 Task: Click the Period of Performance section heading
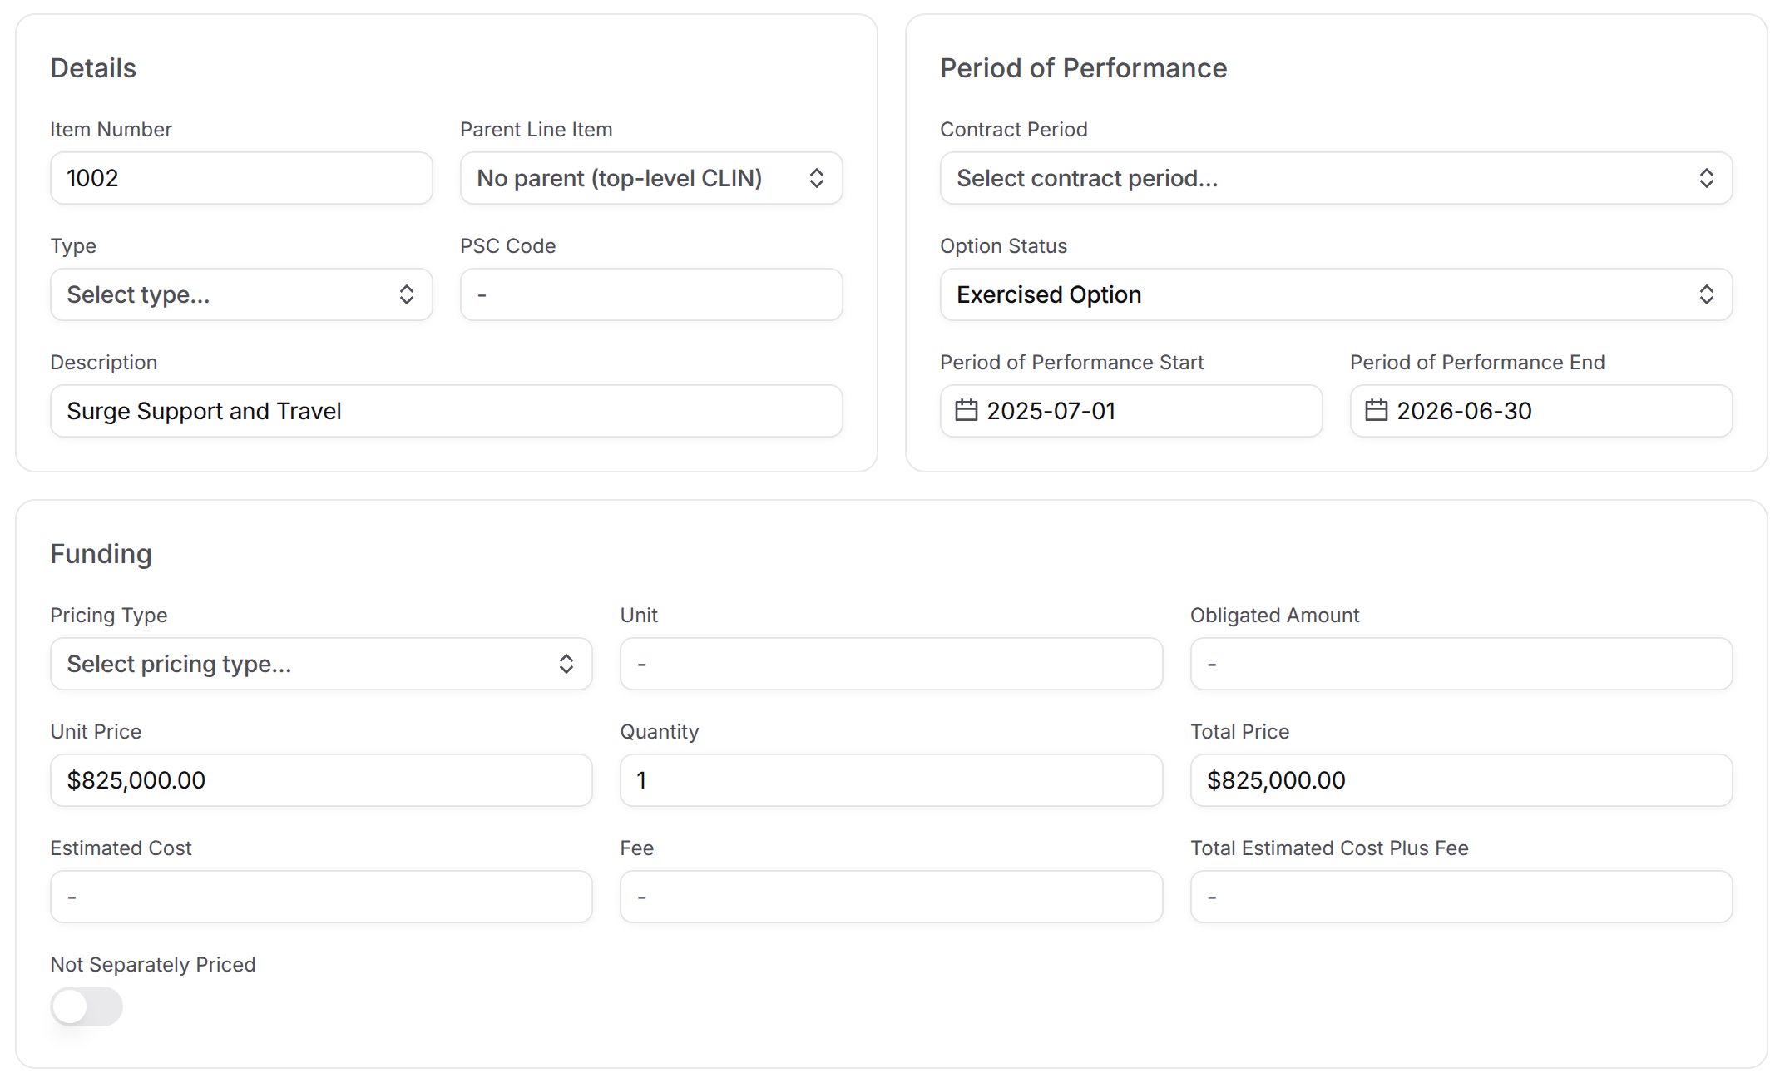pyautogui.click(x=1084, y=68)
